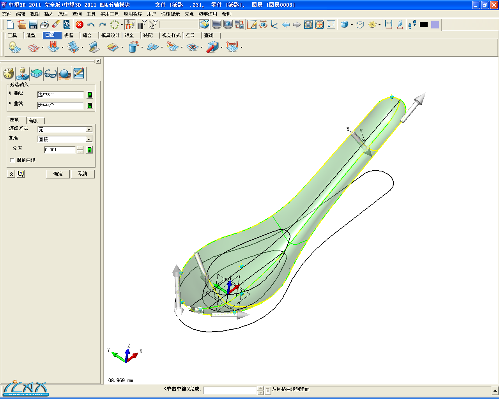Click the wireframe cube display icon
Screen dimensions: 499x399
pos(360,25)
